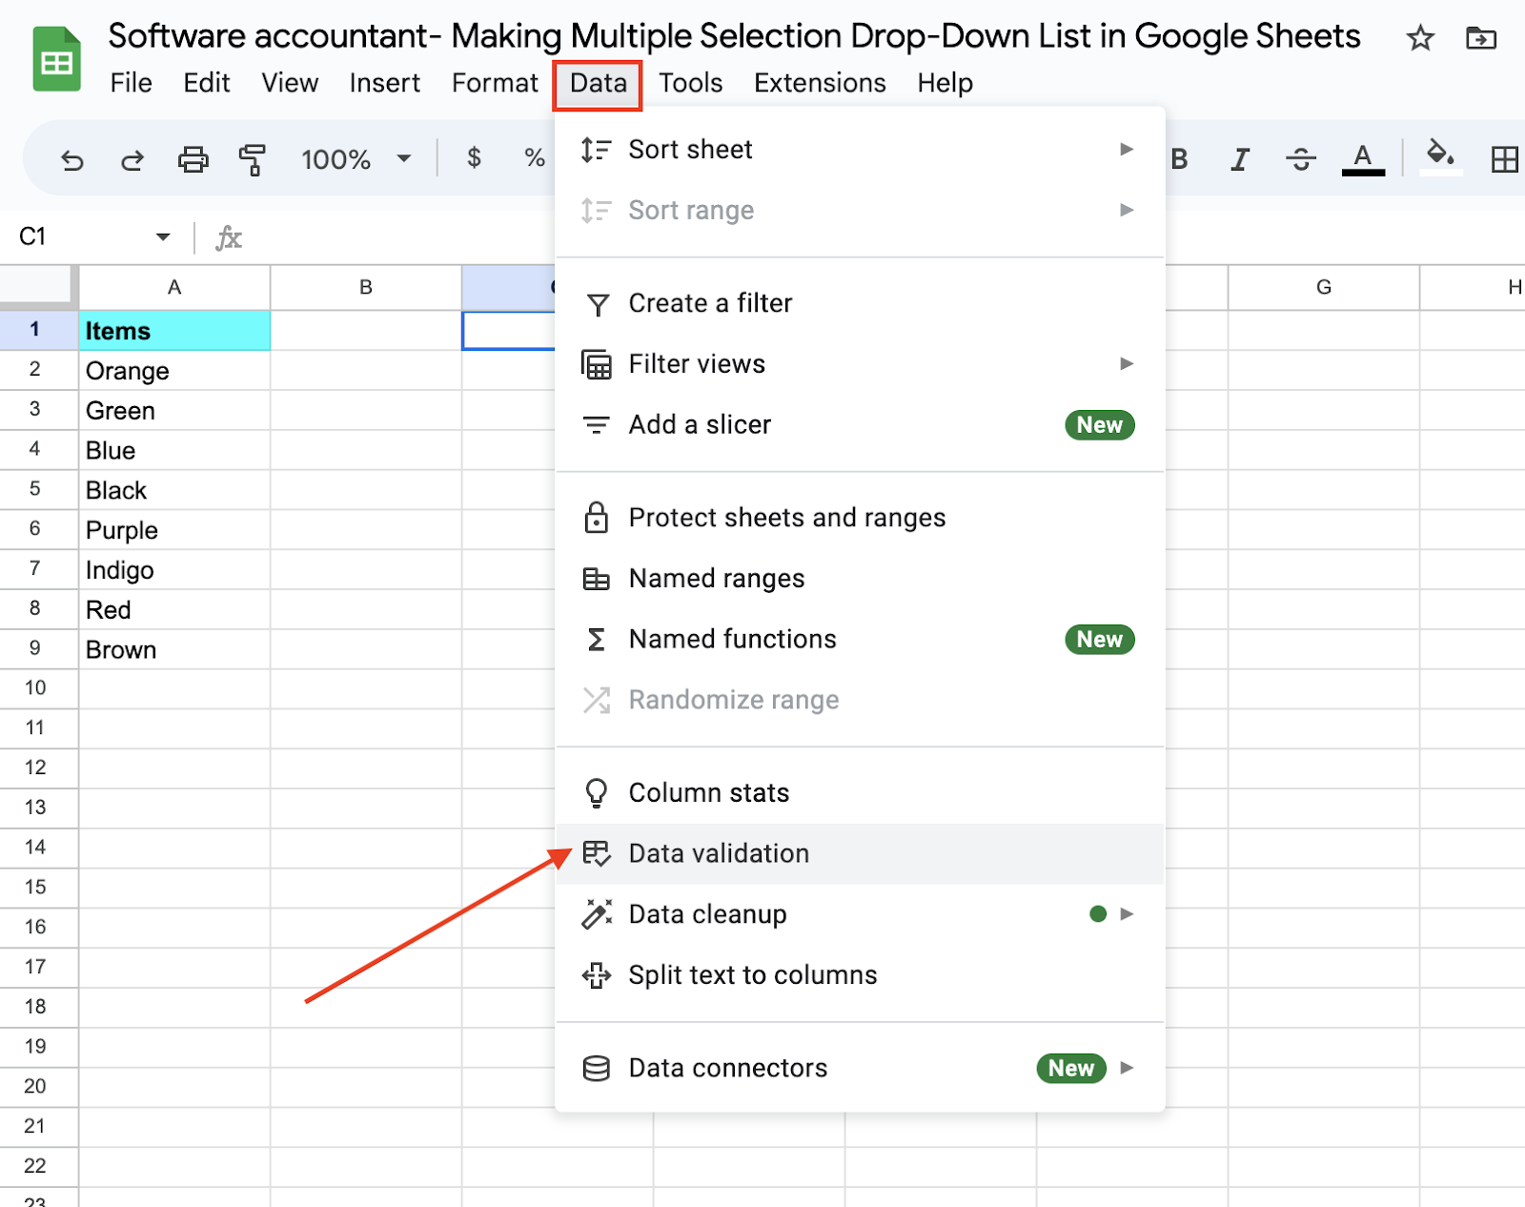
Task: Open the fill color picker
Action: [1440, 157]
